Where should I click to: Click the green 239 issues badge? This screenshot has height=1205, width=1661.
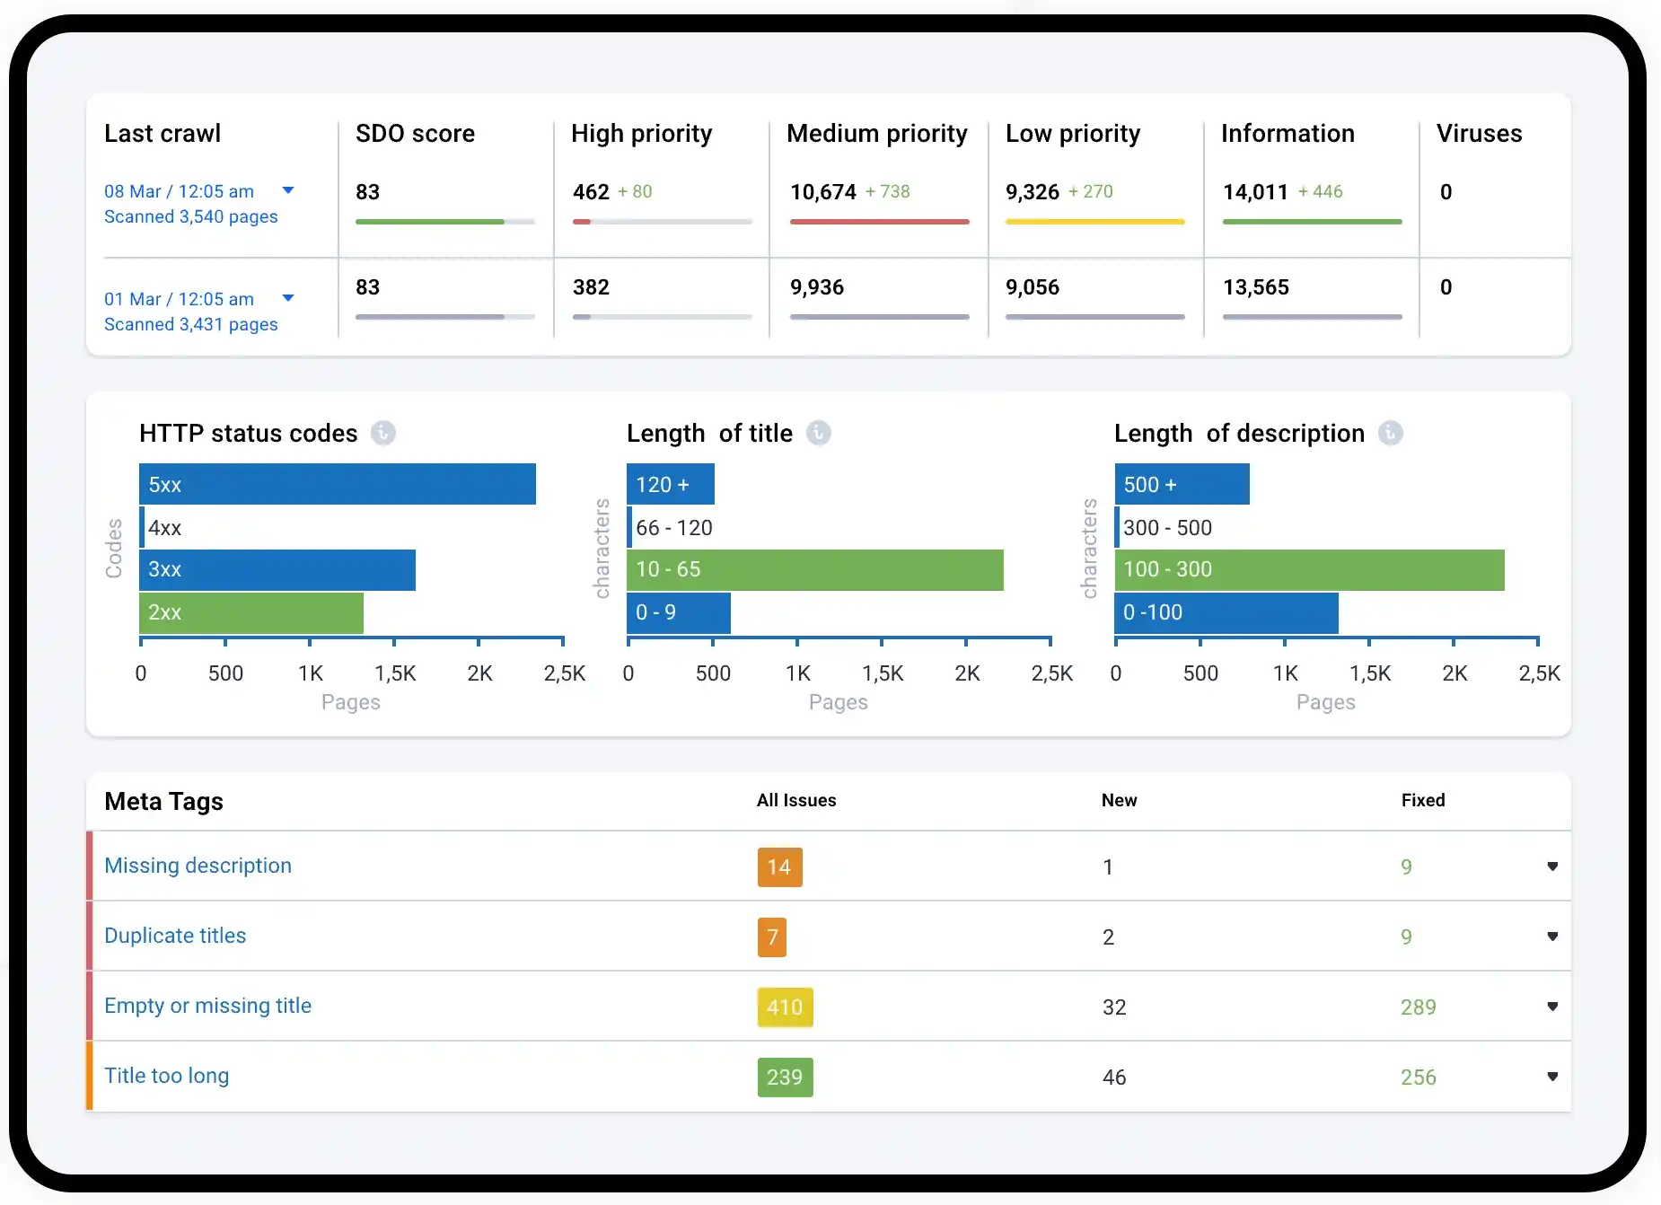pyautogui.click(x=785, y=1077)
